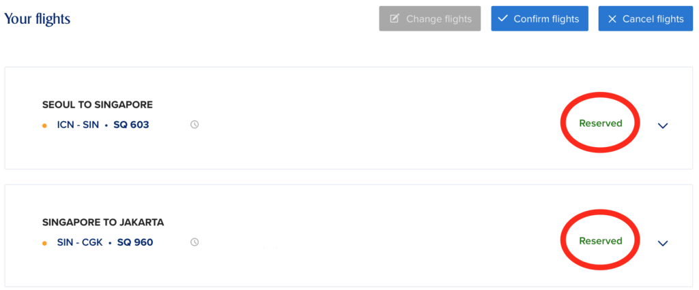Click the X icon on Cancel flights

(612, 18)
